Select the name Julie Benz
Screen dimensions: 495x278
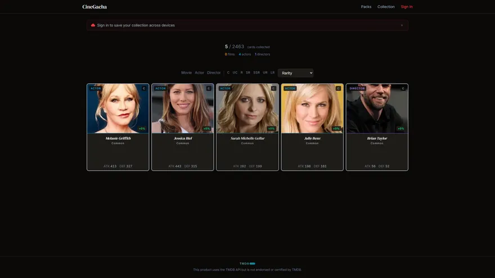click(312, 138)
